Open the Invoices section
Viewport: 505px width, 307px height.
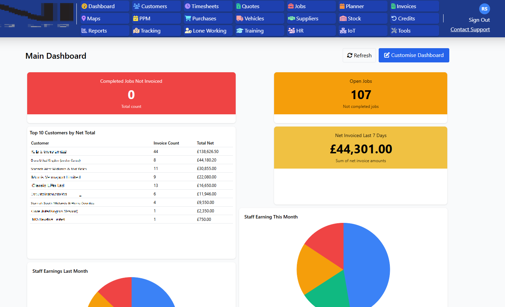tap(414, 6)
